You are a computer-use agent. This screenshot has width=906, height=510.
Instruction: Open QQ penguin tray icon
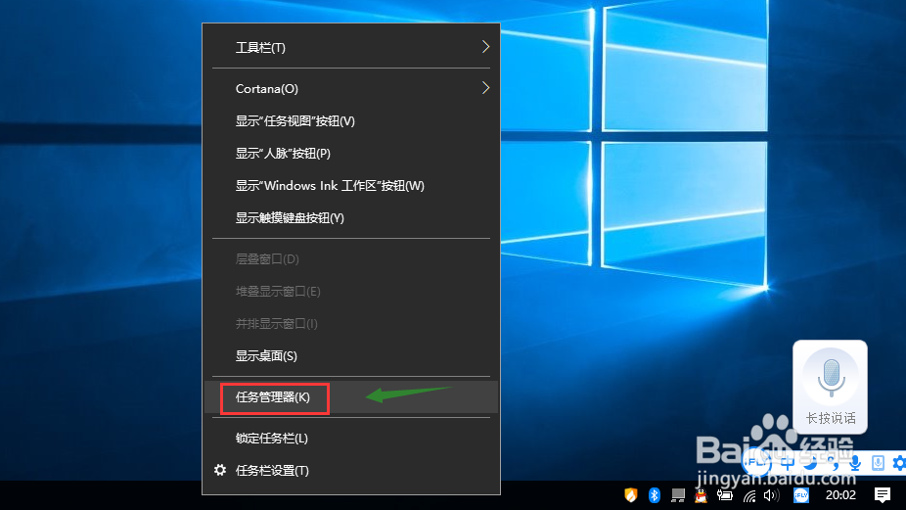click(701, 495)
